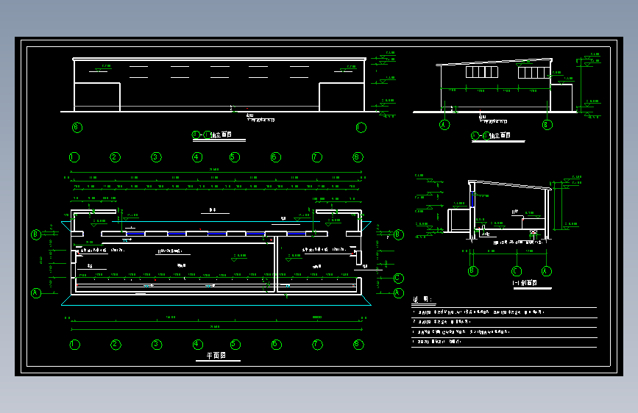This screenshot has width=638, height=413.
Task: Click axis bubble A left of floor plan
Action: pos(36,292)
